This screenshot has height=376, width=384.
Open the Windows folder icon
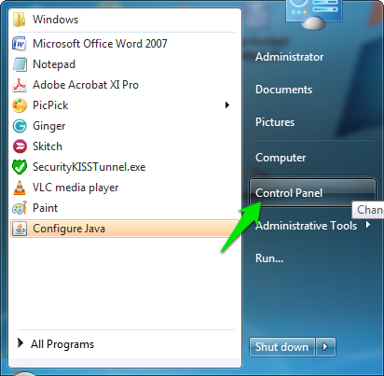tap(19, 20)
